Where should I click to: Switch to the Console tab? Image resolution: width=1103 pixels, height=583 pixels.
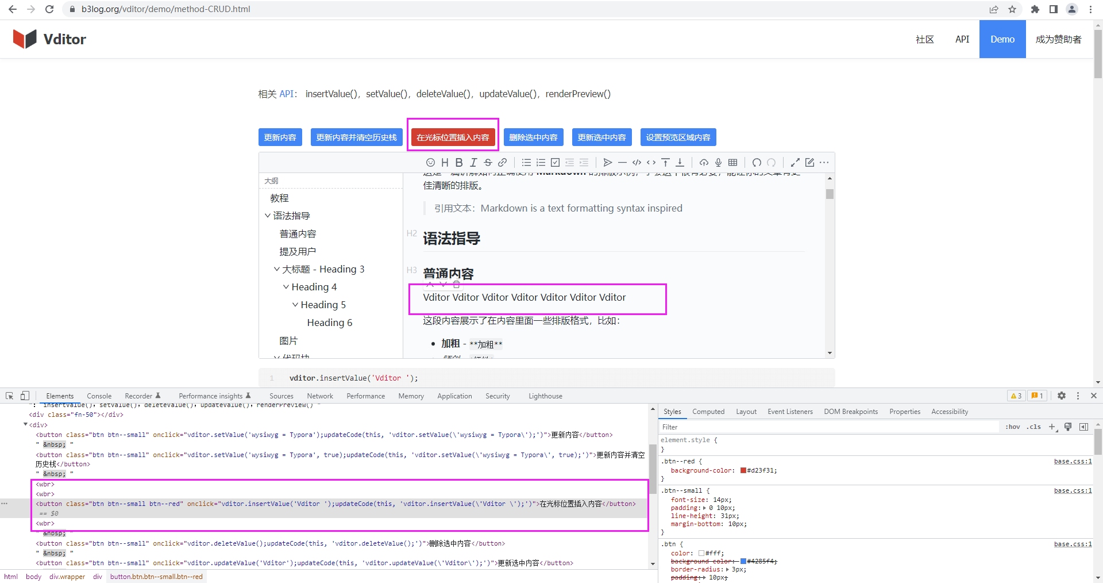[99, 396]
